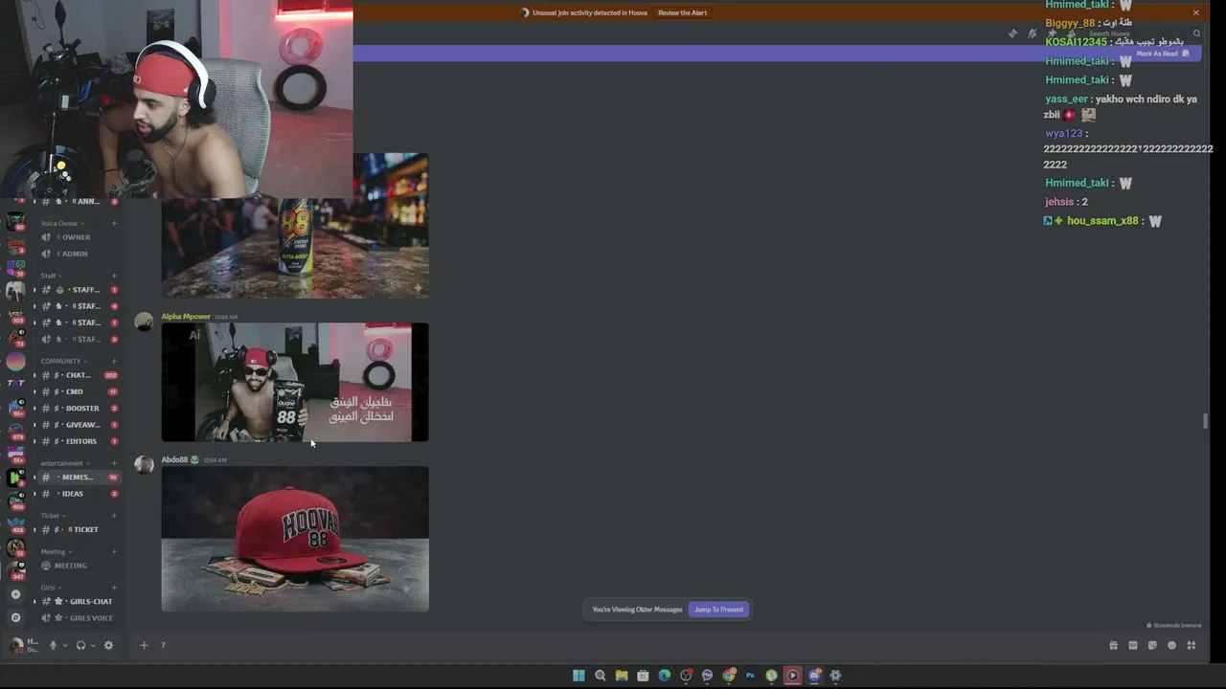Screen dimensions: 1226x689
Task: Open the gift picker icon
Action: (1113, 645)
